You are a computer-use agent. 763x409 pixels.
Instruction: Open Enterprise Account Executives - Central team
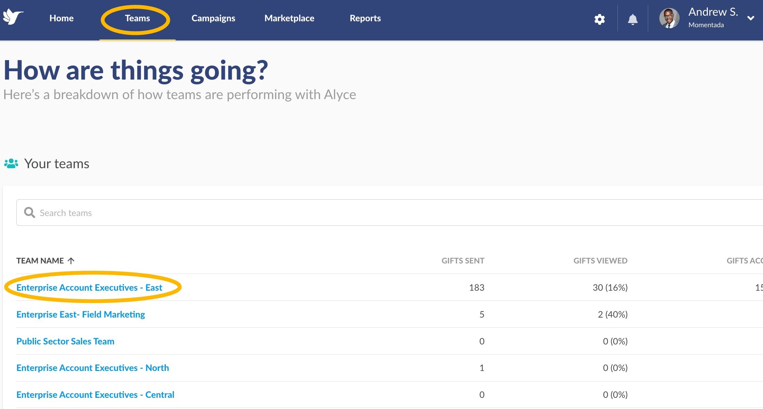pos(95,395)
